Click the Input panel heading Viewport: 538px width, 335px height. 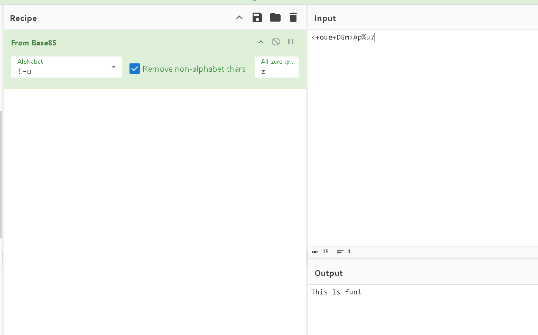pos(325,18)
